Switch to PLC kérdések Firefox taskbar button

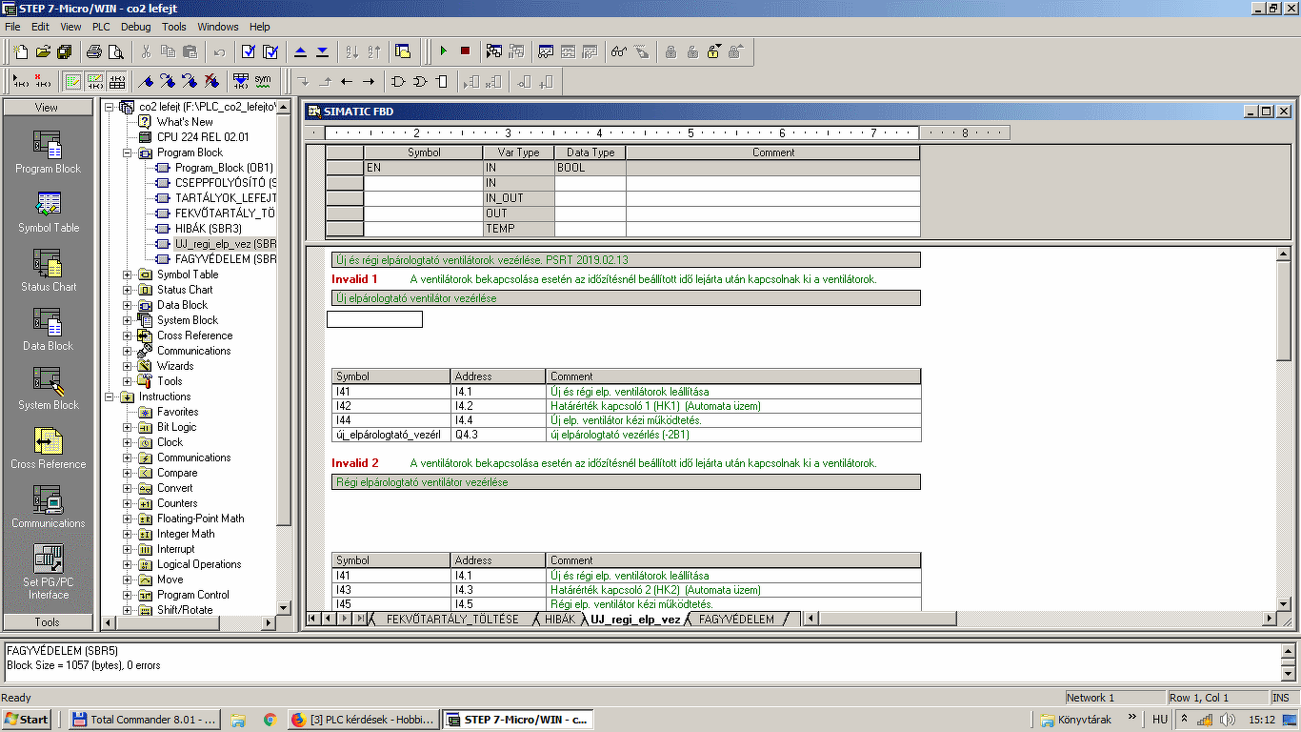[x=363, y=720]
